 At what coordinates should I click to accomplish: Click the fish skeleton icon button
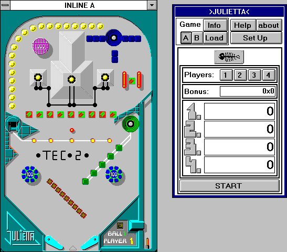pos(229,57)
